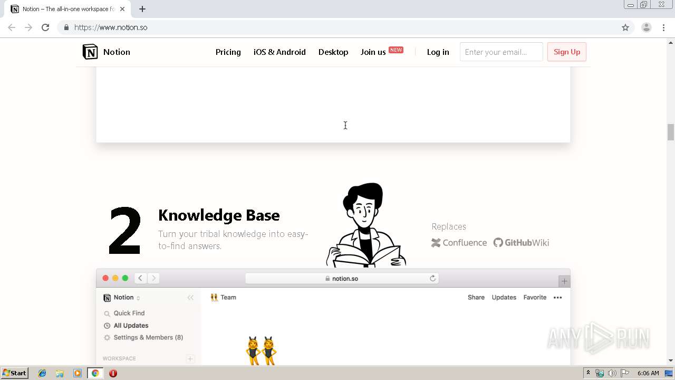Click Log in link
Screen dimensions: 675x380
point(438,52)
